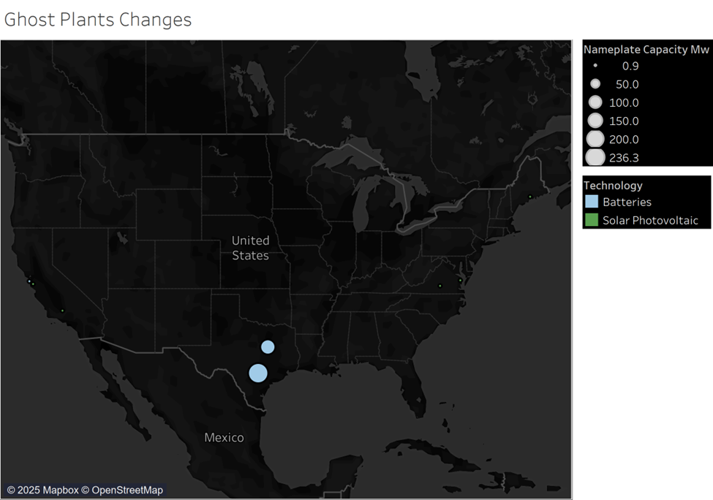Click the Nameplate Capacity Mw legend header
Viewport: 713px width, 500px height.
pyautogui.click(x=646, y=49)
